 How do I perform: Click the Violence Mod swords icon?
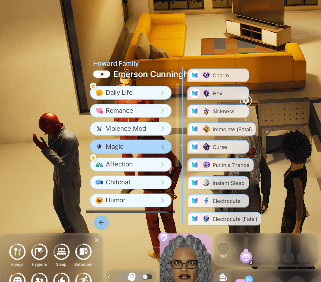pyautogui.click(x=99, y=129)
